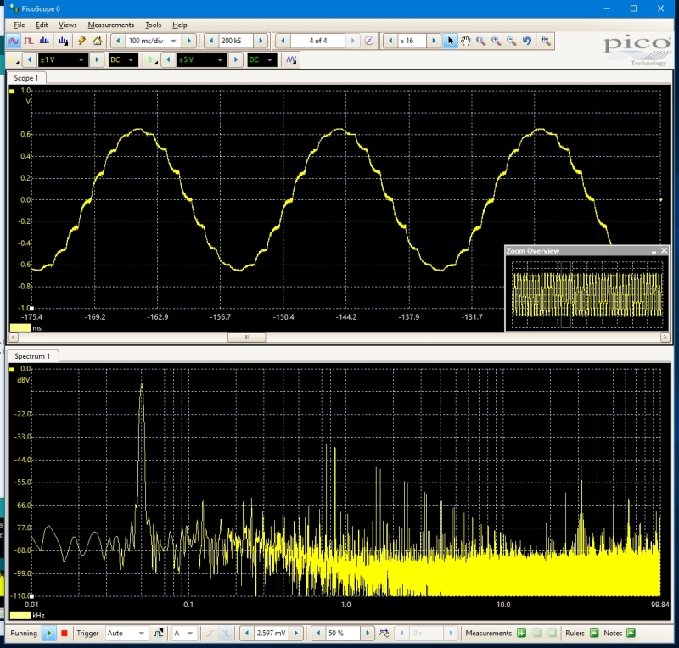Click the buffer index 4 of 4 field
Screen dimensions: 679x648
coord(318,41)
